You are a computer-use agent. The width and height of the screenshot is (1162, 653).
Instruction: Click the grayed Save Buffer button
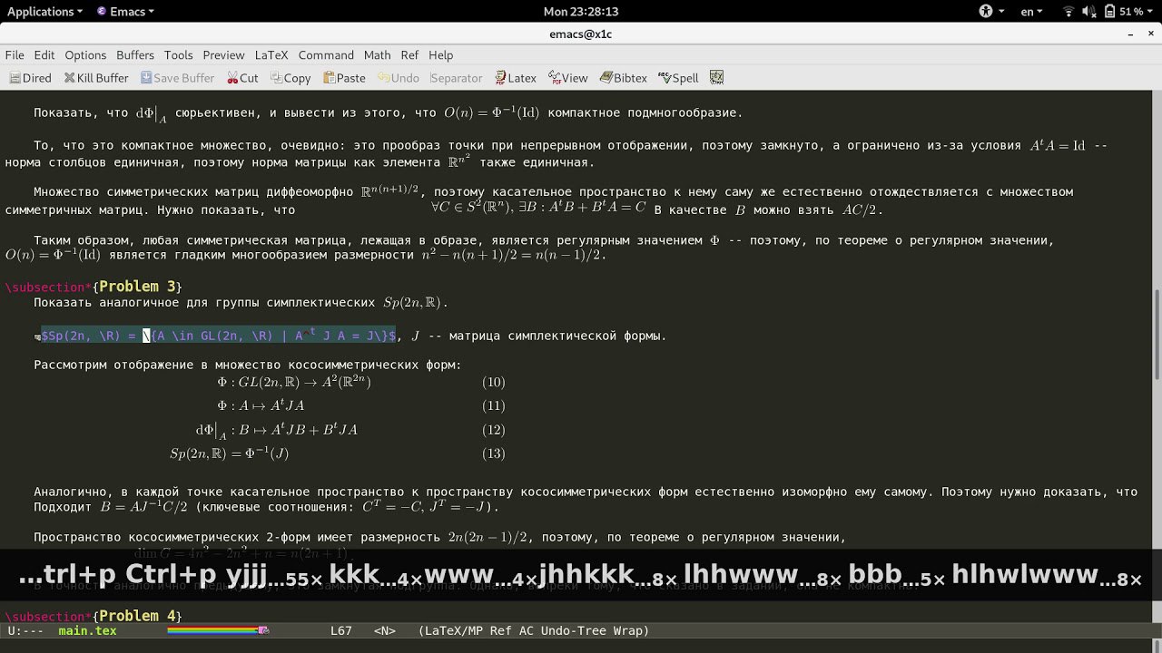click(176, 78)
